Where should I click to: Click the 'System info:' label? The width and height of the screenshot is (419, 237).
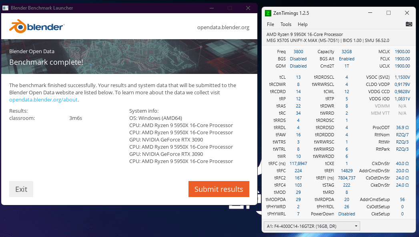click(x=144, y=111)
